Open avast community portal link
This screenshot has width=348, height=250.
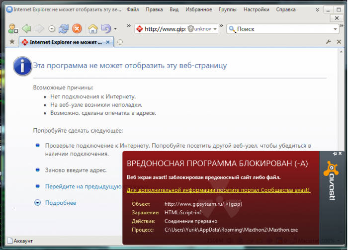pyautogui.click(x=219, y=190)
